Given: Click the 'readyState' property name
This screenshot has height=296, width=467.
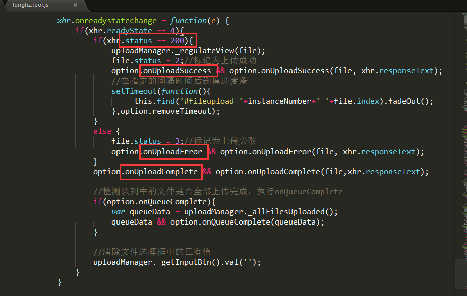Looking at the screenshot, I should pos(130,31).
